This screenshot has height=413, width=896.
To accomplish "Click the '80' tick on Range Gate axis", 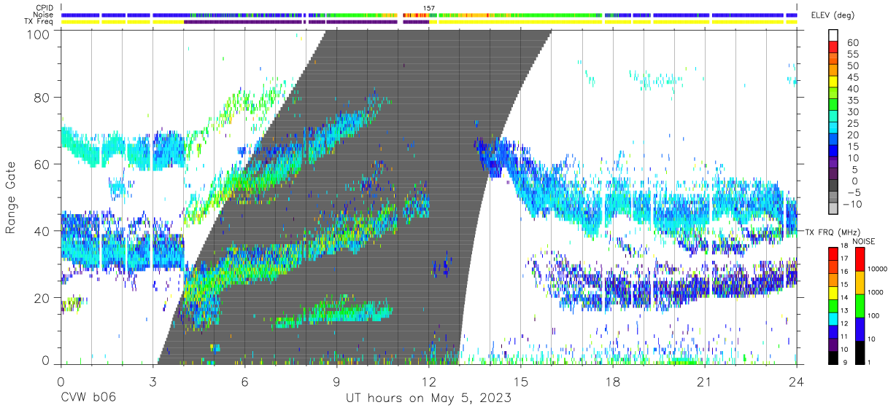I will (x=42, y=97).
